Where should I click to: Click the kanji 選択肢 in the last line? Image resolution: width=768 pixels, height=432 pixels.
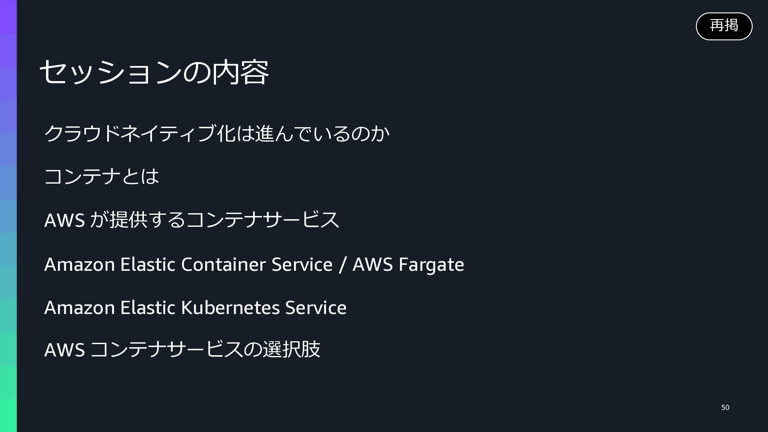tap(292, 349)
